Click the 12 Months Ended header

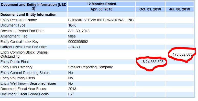101,4
